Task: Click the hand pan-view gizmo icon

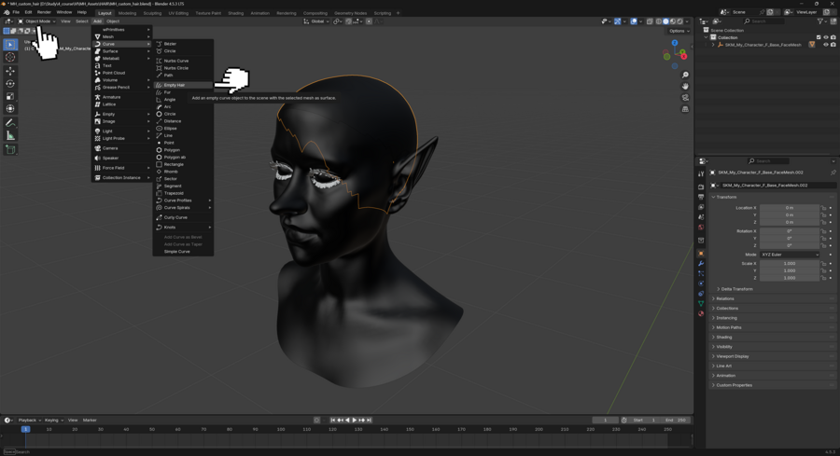Action: (x=685, y=86)
